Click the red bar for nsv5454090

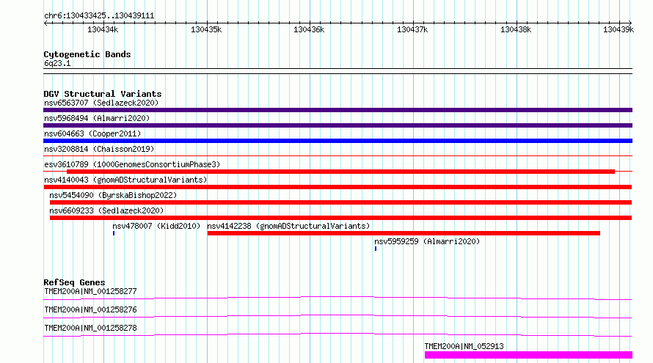tap(340, 202)
